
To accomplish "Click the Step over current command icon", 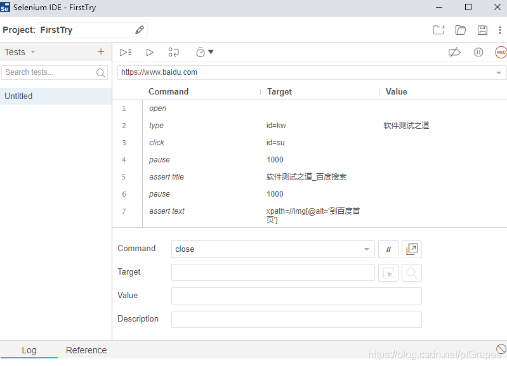I will click(x=174, y=52).
